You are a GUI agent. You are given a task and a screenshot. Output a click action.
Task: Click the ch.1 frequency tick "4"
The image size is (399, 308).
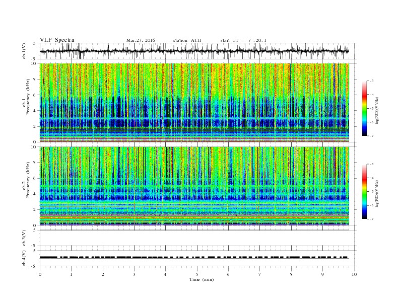pyautogui.click(x=35, y=111)
